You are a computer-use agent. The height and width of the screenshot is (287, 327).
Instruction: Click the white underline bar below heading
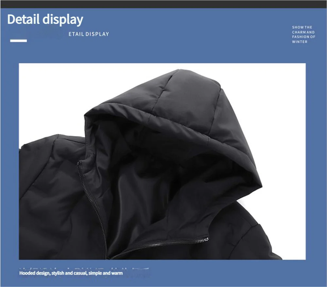19,41
